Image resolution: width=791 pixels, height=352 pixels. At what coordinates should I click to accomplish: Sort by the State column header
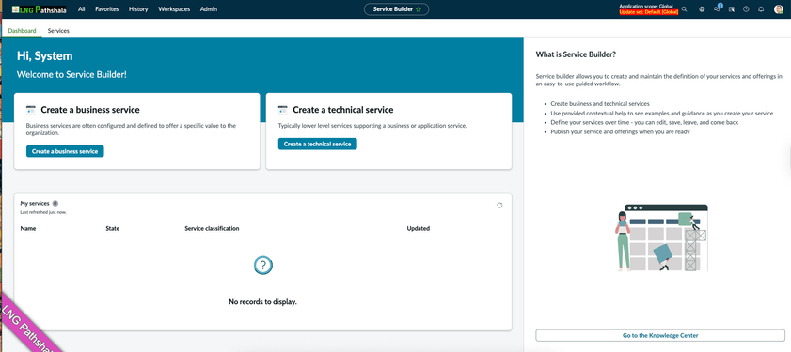click(x=113, y=229)
